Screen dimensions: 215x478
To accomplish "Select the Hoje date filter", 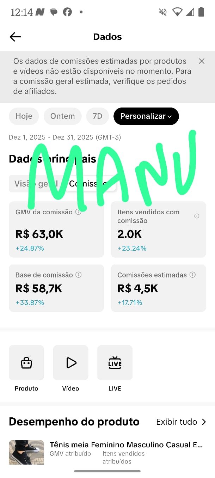I will 24,116.
